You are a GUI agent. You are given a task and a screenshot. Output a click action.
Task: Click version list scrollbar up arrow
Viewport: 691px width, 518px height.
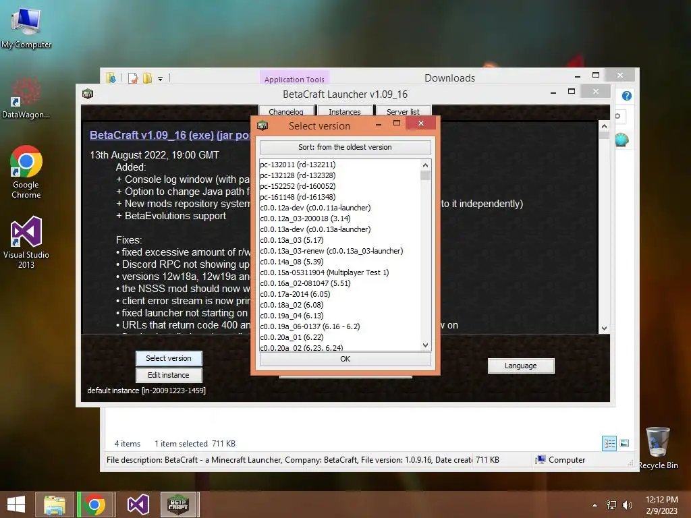(425, 165)
